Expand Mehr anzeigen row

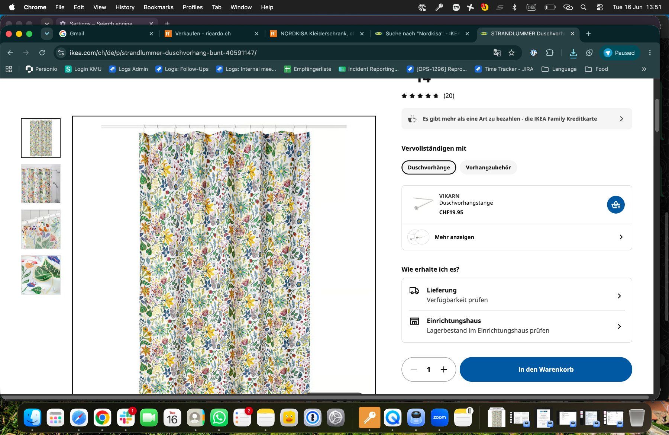[517, 237]
